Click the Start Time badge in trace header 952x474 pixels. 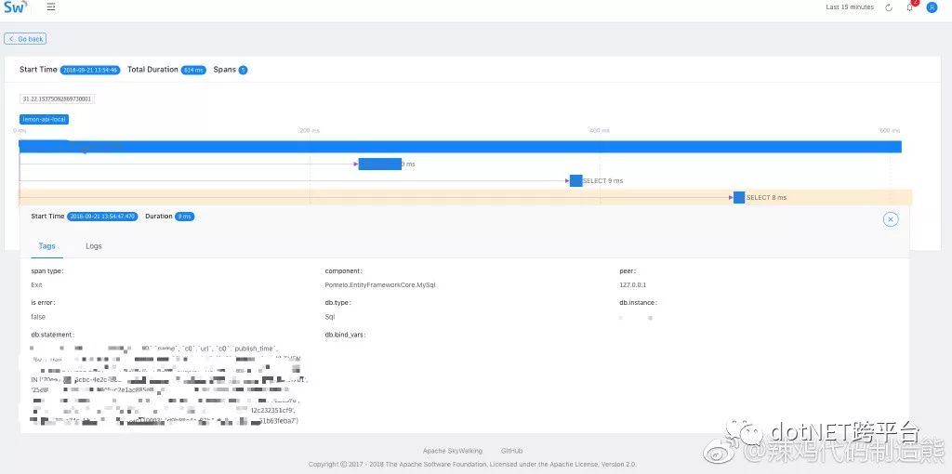coord(90,70)
